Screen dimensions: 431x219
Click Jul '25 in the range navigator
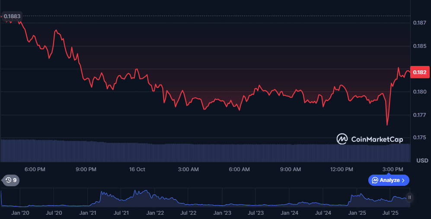(392, 213)
